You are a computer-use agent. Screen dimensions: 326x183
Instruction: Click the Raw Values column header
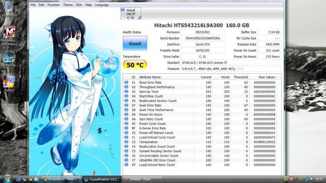pyautogui.click(x=267, y=77)
